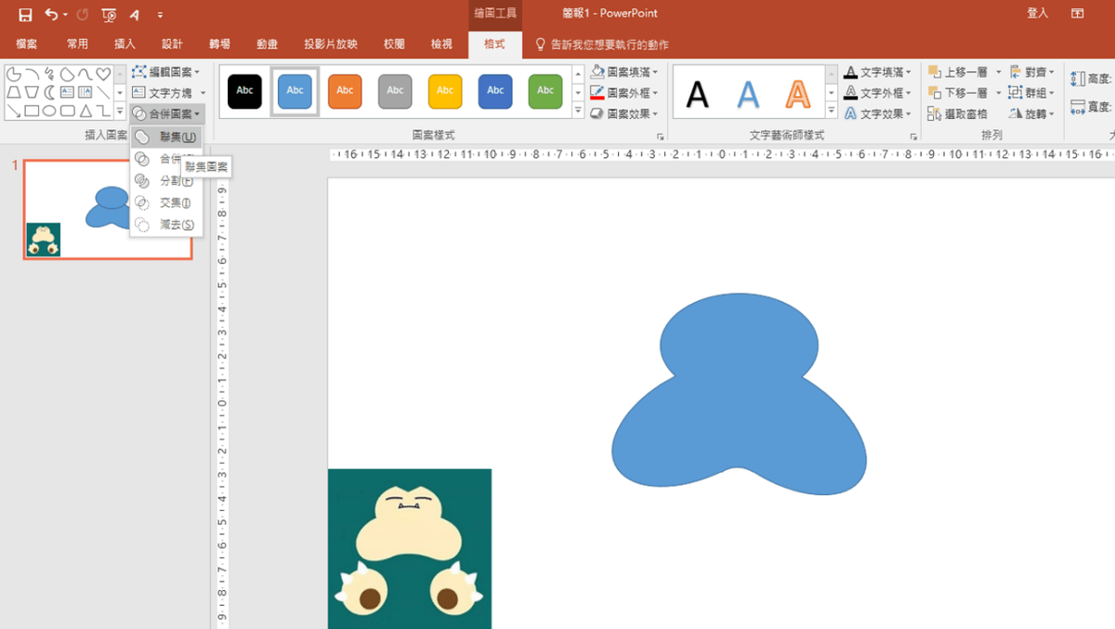Choose the rounded rectangle shape

[67, 111]
